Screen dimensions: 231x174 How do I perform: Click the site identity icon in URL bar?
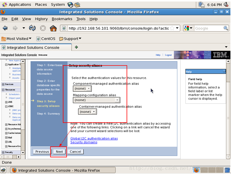pos(64,28)
